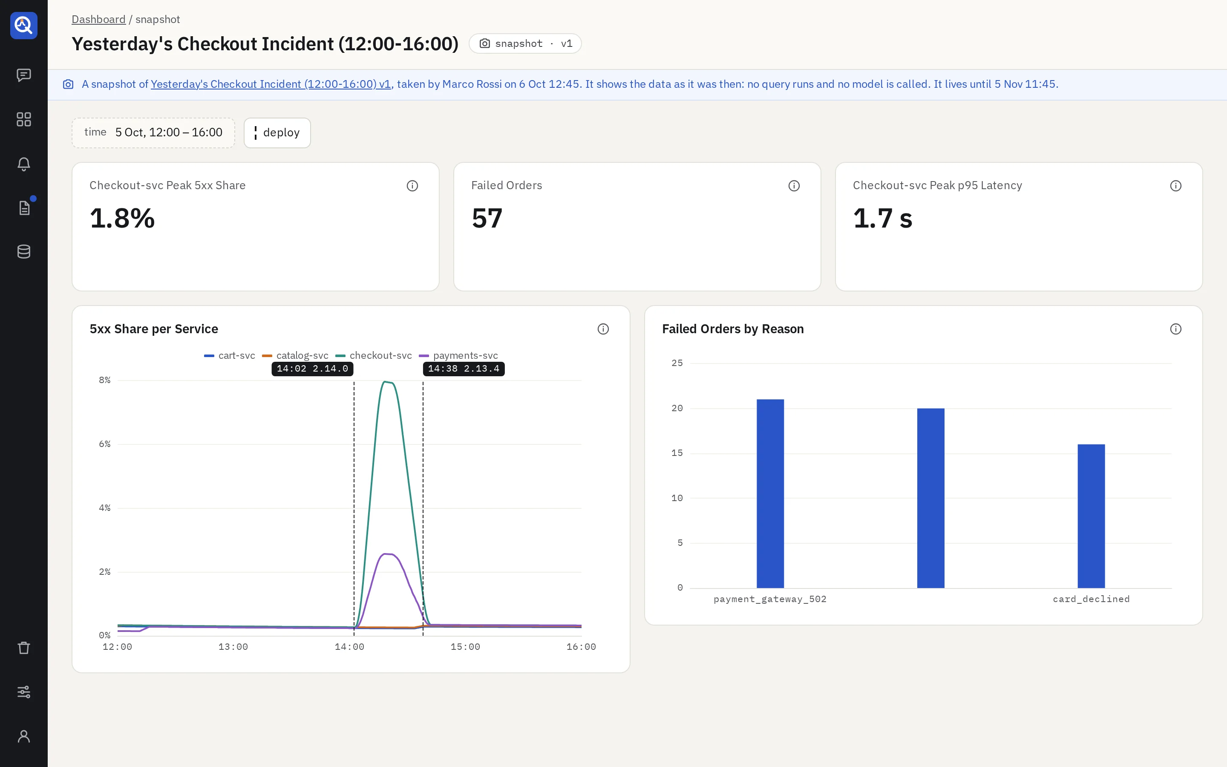Show info for Failed Orders card
This screenshot has height=767, width=1227.
point(794,186)
